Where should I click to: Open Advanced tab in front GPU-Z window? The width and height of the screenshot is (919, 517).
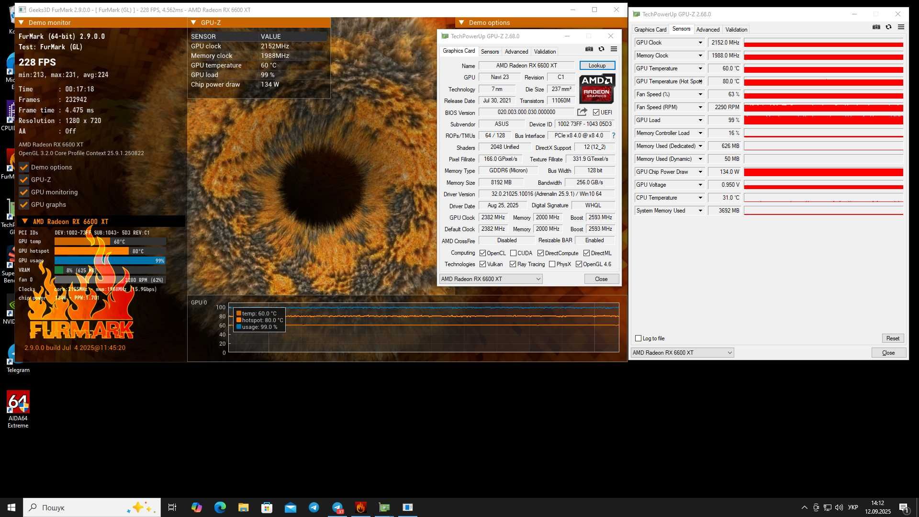(516, 52)
